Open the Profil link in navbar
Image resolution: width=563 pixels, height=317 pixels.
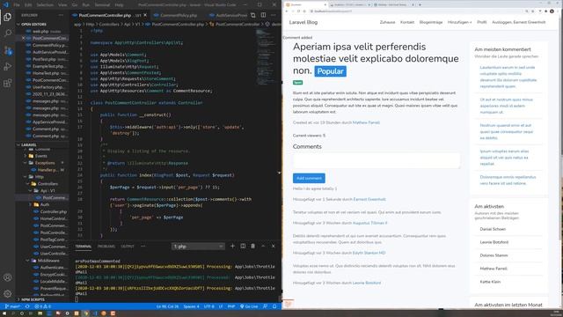click(482, 22)
